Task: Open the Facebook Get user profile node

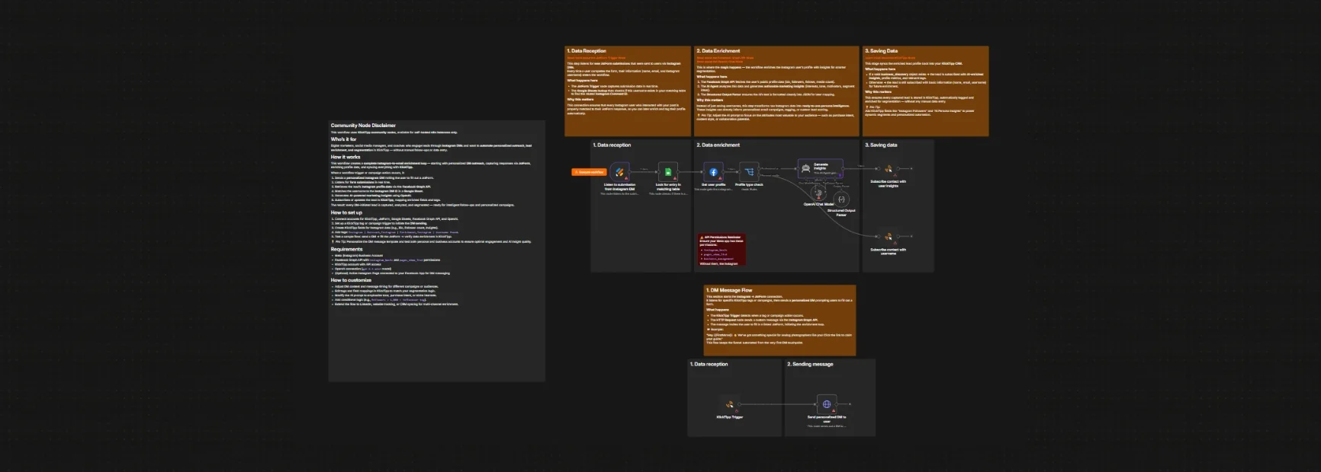Action: pos(713,172)
